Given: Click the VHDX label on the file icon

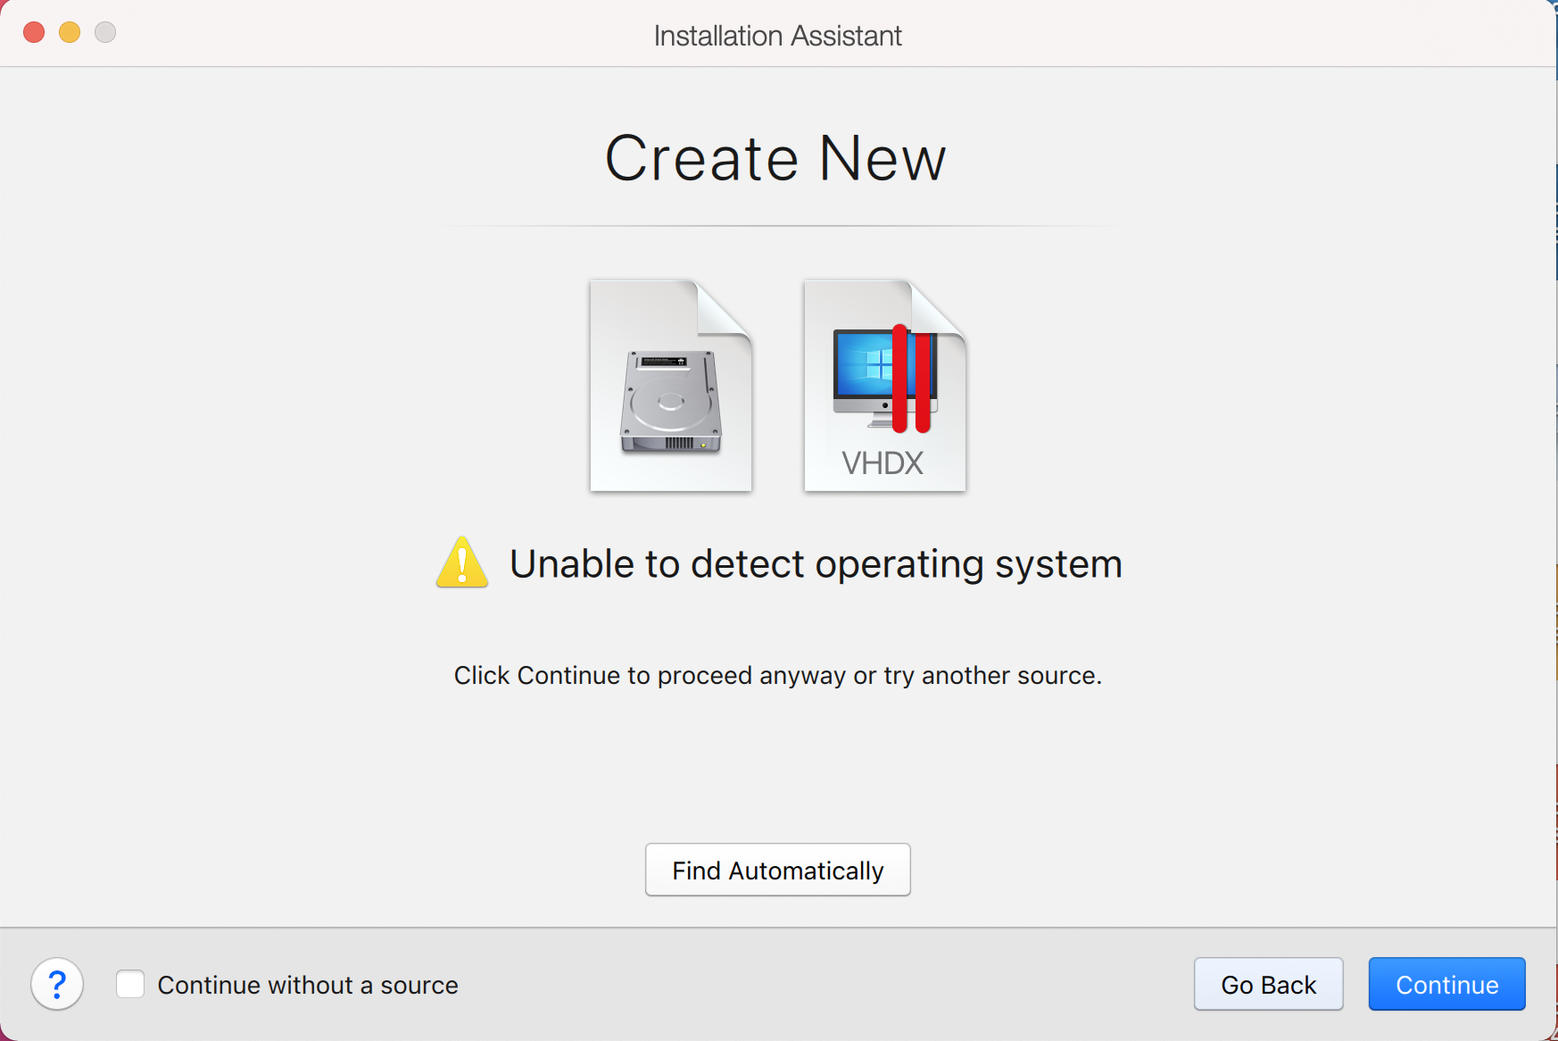Looking at the screenshot, I should click(x=883, y=463).
